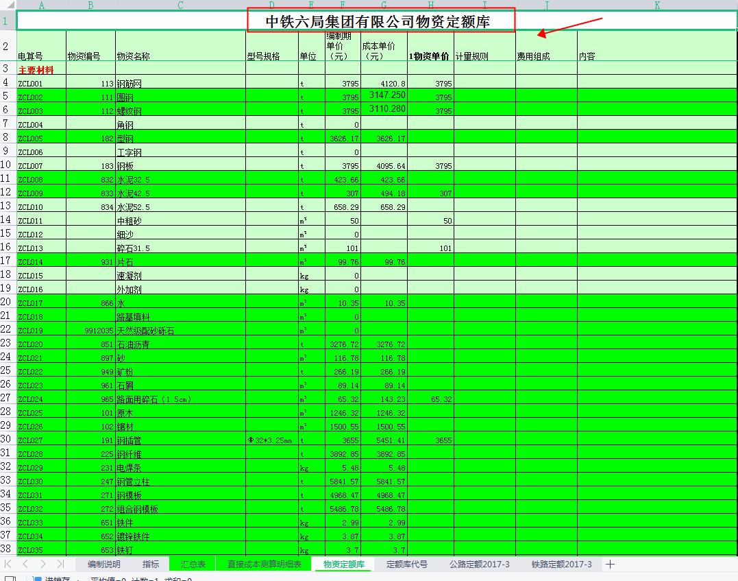The image size is (738, 581).
Task: Click the 物资编号 header cell
Action: tap(91, 46)
